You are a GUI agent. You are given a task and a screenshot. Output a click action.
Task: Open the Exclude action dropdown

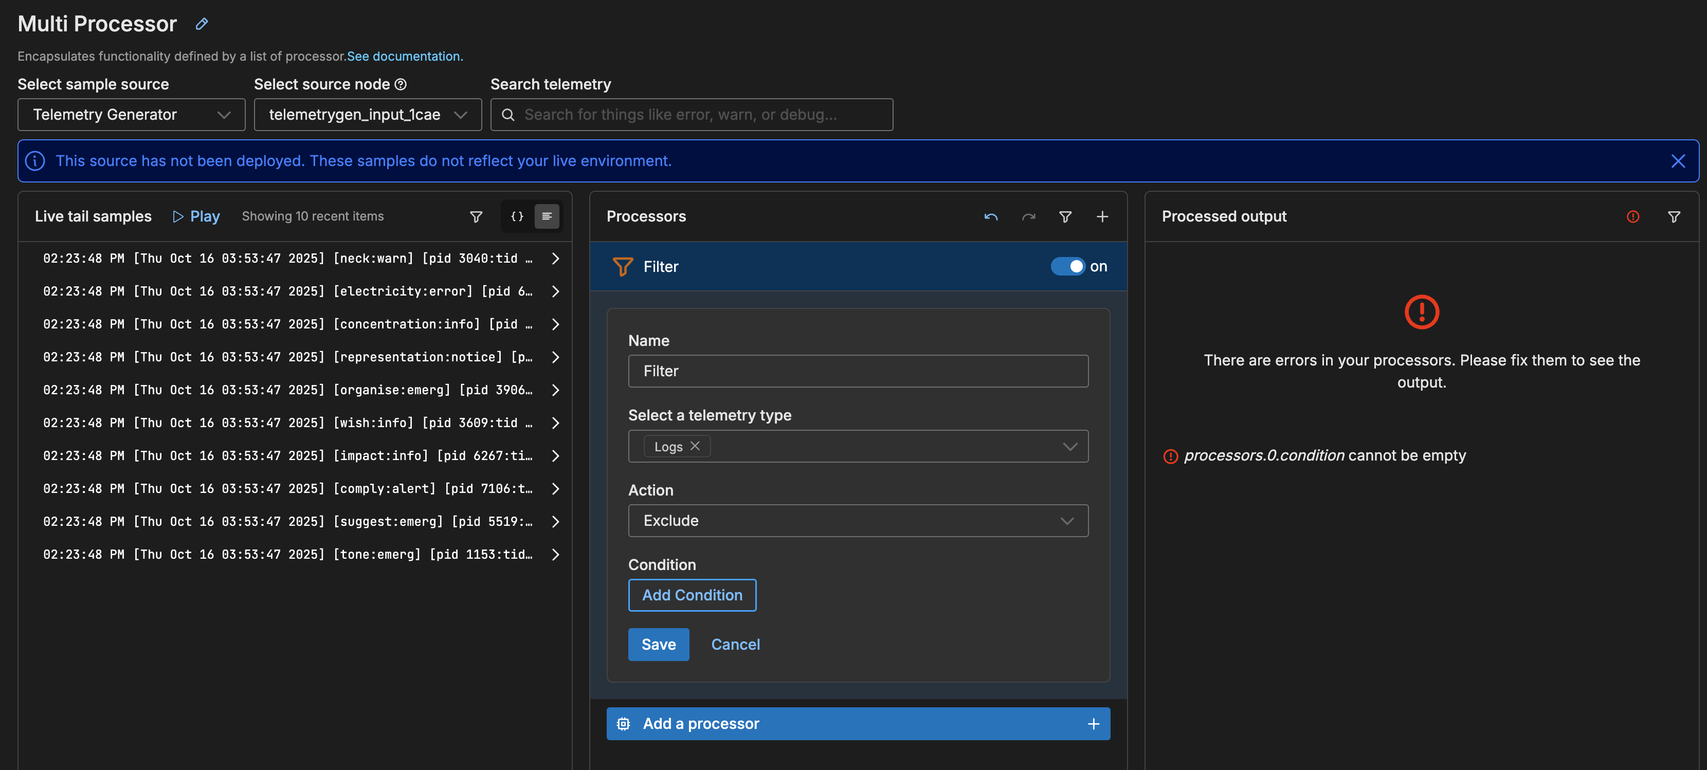858,521
